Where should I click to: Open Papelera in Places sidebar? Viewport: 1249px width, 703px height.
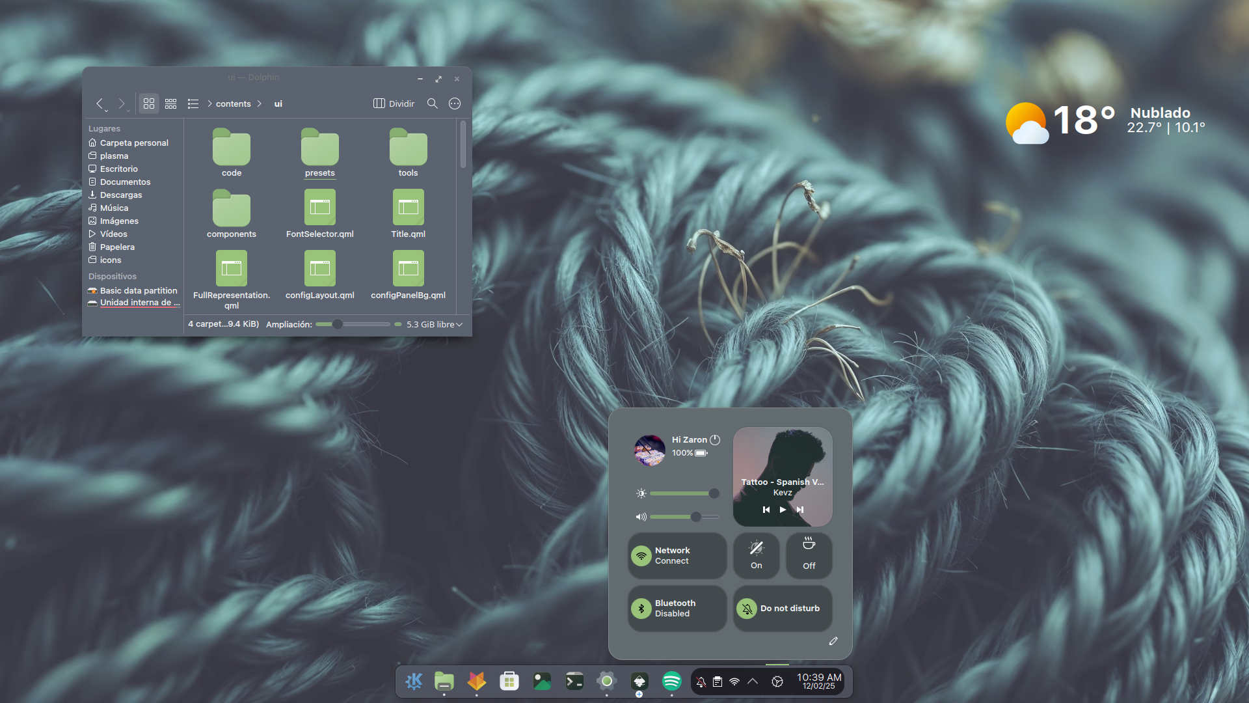point(133,247)
